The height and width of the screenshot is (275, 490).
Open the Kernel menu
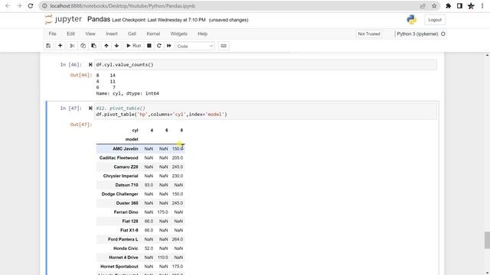(153, 34)
